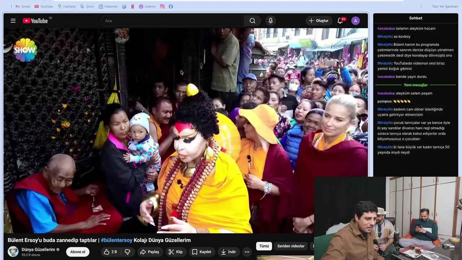462x260 pixels.
Task: Open Udemy bookmark
Action: (x=147, y=6)
